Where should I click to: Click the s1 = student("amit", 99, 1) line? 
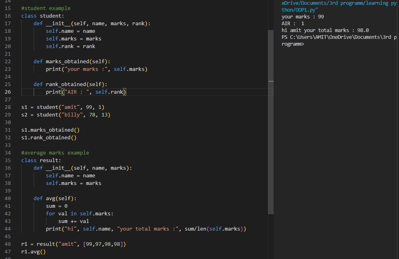tap(62, 107)
